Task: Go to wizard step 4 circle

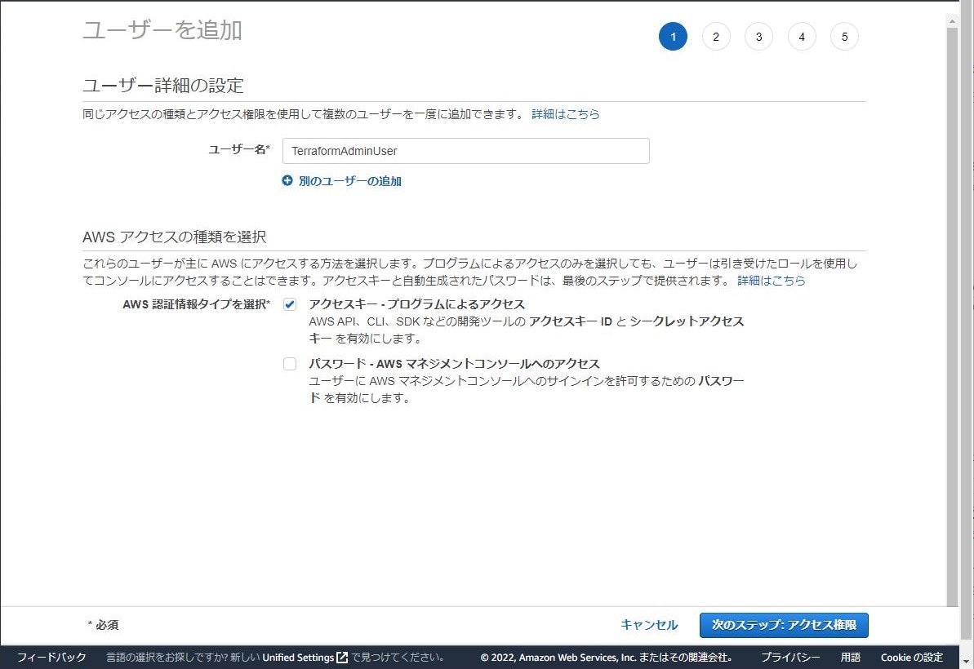Action: [x=801, y=37]
